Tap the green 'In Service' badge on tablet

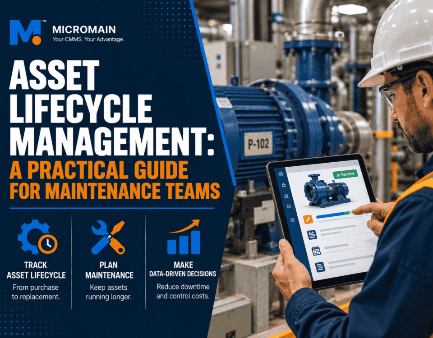pos(345,174)
